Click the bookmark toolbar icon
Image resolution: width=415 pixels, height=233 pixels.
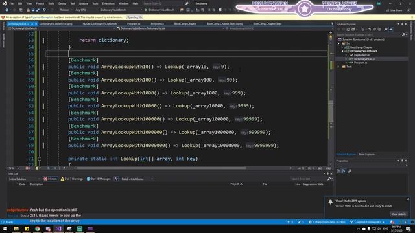click(220, 10)
